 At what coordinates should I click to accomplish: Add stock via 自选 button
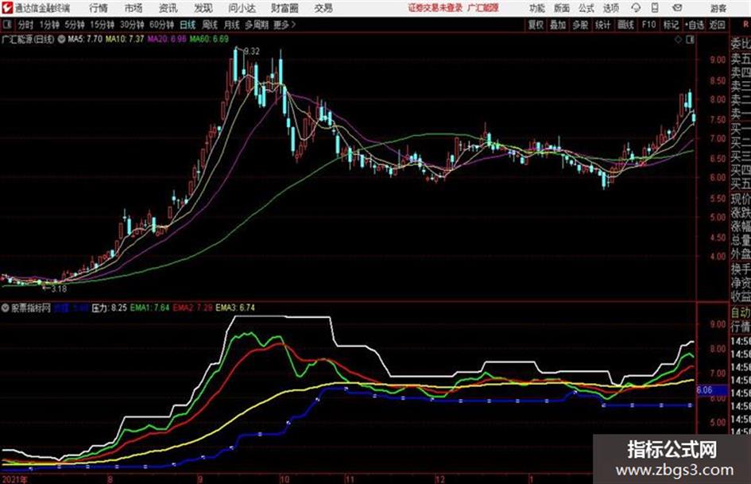694,25
